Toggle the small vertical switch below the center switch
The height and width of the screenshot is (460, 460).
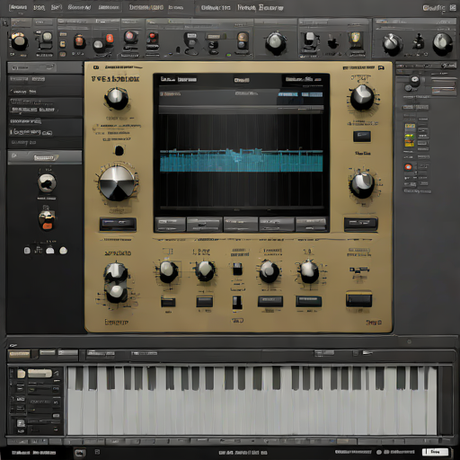pos(237,303)
